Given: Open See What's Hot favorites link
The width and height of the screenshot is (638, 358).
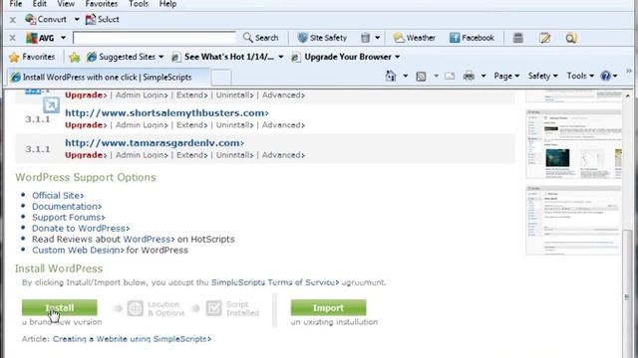Looking at the screenshot, I should point(227,57).
